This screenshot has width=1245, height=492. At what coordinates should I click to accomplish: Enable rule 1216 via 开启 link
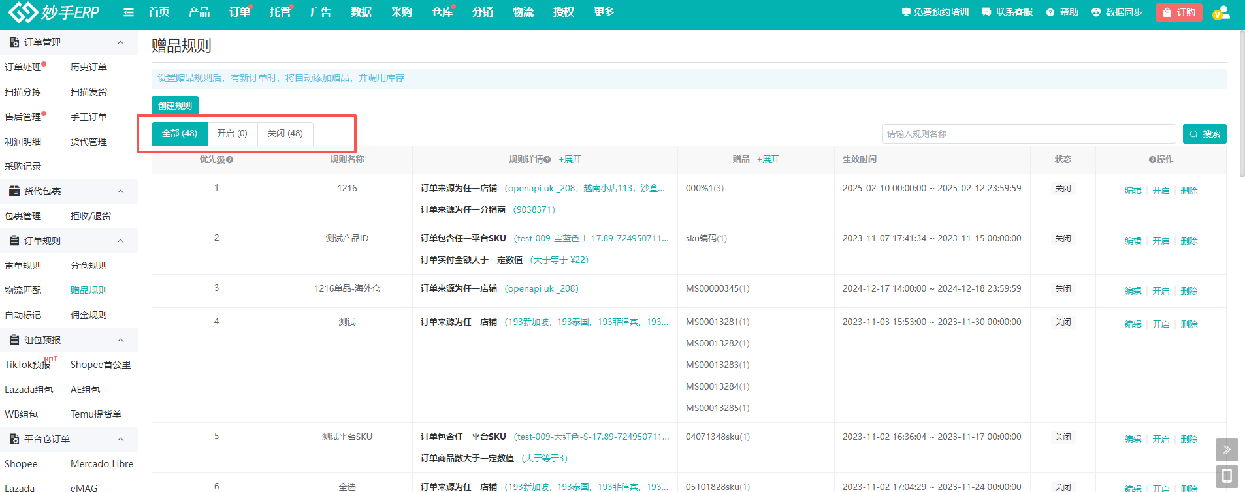point(1160,191)
